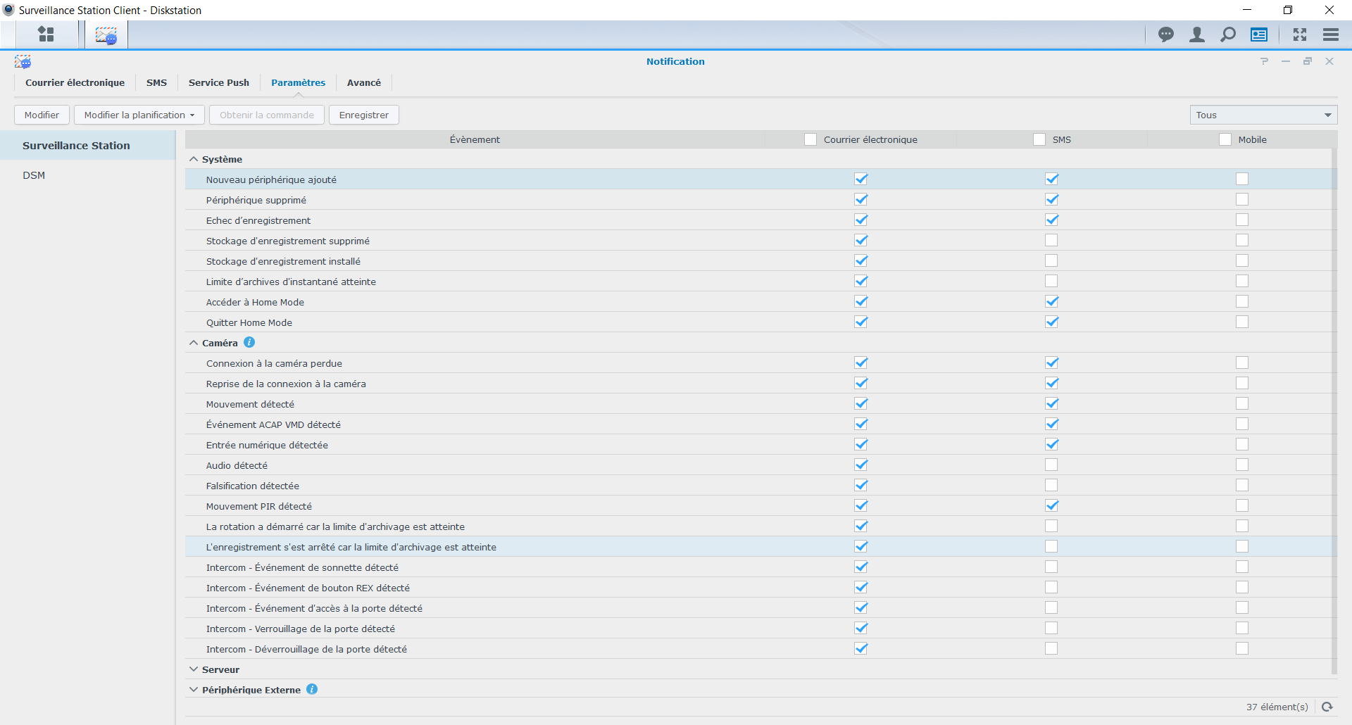Check the Courrier électronique header checkbox

pos(810,139)
